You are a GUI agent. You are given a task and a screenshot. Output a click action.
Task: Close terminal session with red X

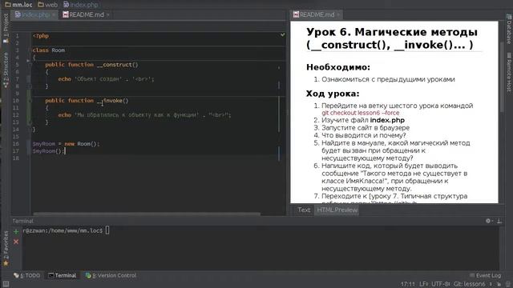[16, 242]
